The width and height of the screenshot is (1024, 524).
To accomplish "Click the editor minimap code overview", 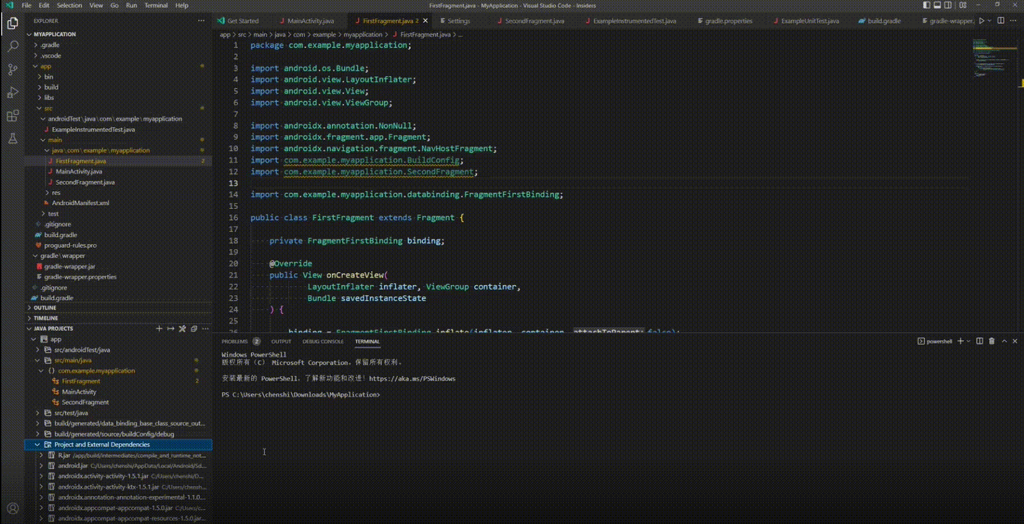I will click(x=994, y=58).
